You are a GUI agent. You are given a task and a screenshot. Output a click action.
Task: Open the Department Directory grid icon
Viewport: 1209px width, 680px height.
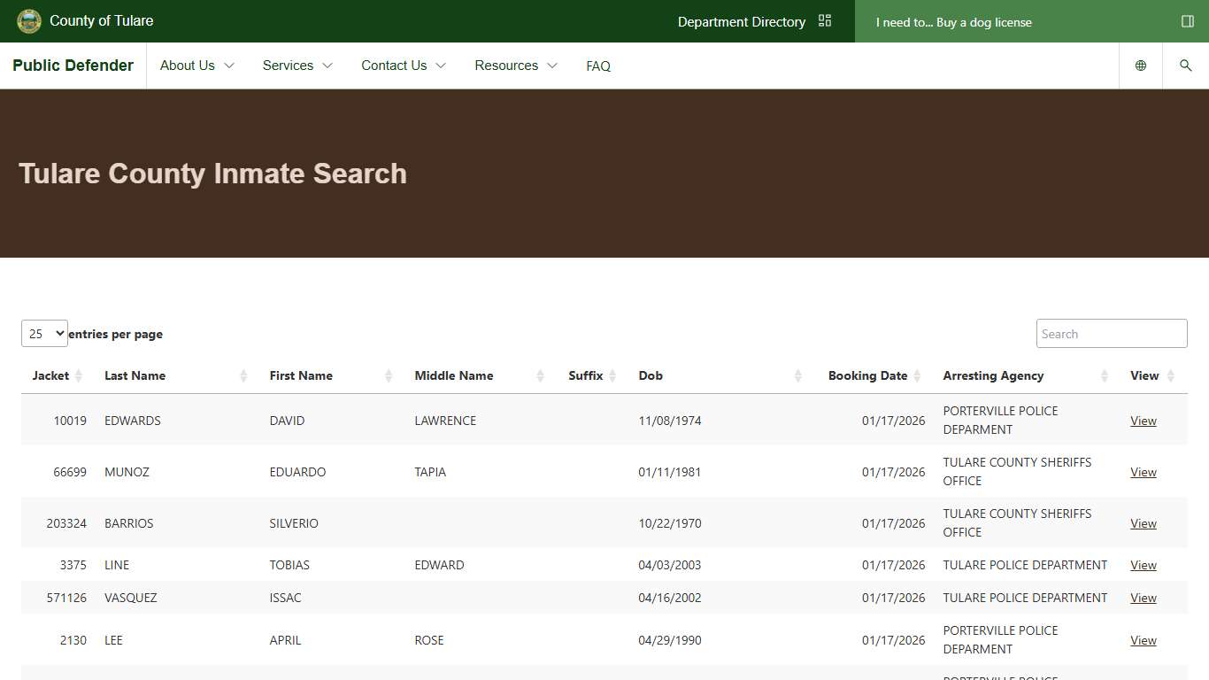click(824, 19)
